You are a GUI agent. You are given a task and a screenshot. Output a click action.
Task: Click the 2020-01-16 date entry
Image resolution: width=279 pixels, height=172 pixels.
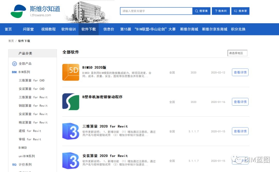click(218, 102)
